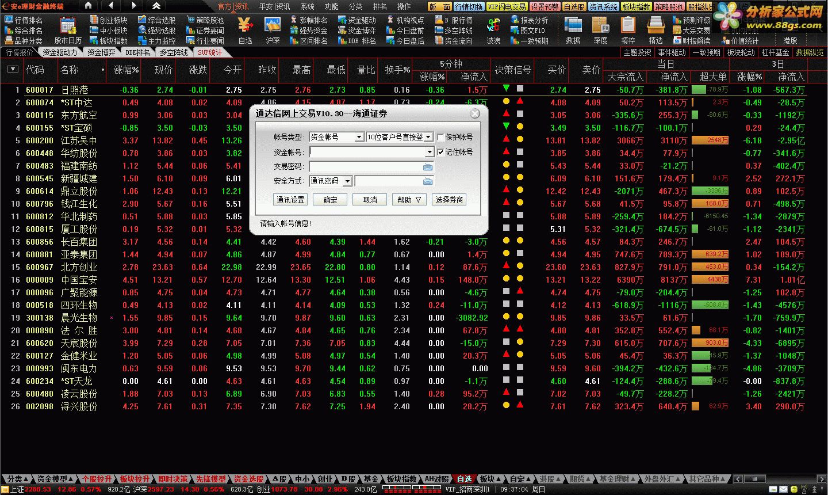
Task: Open 行情排名 in toolbar
Action: (x=24, y=20)
